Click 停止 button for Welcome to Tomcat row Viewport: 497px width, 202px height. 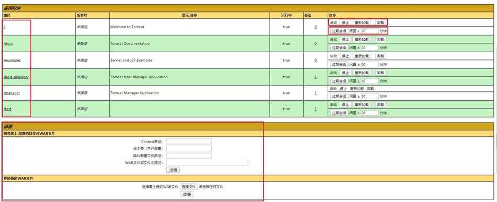click(345, 23)
